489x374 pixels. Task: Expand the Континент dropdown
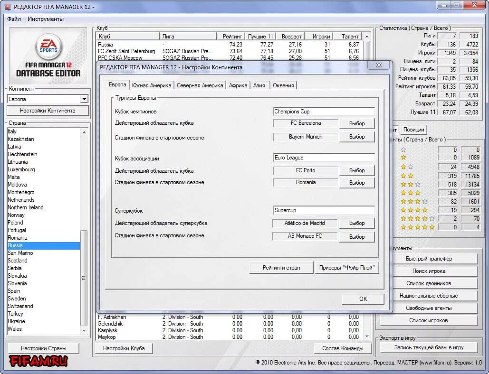84,99
